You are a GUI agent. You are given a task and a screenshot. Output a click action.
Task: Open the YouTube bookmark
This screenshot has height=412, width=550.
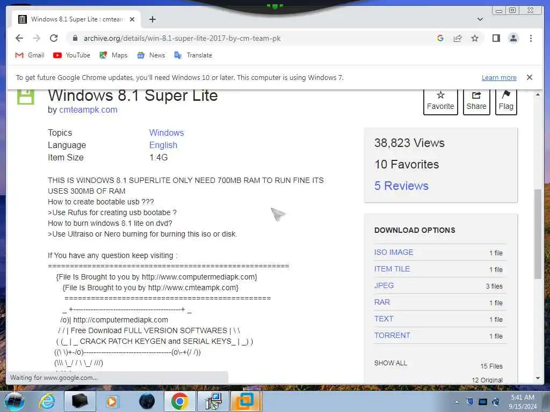pos(71,55)
